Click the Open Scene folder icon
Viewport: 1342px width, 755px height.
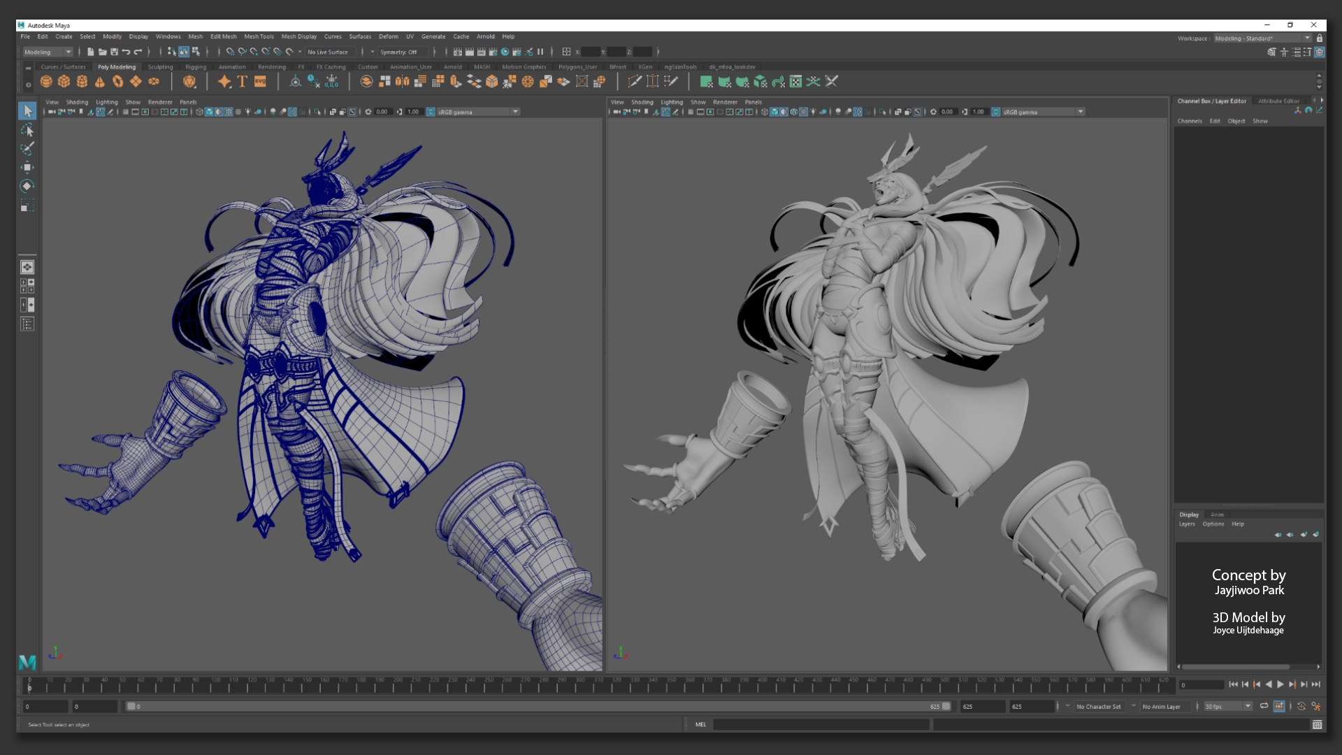(x=102, y=52)
